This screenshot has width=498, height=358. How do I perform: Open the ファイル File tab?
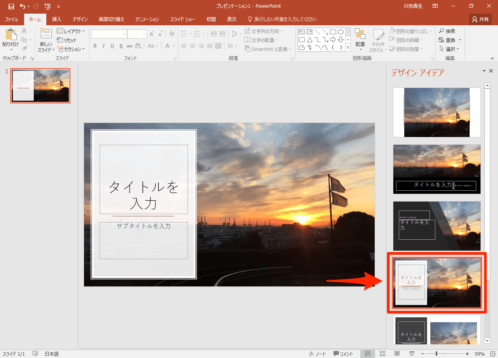click(12, 19)
